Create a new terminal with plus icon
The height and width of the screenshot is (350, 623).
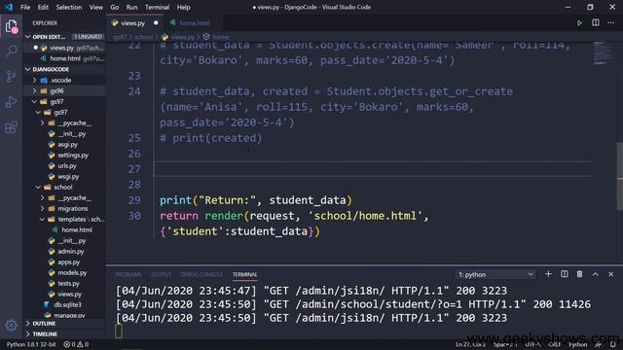[548, 274]
